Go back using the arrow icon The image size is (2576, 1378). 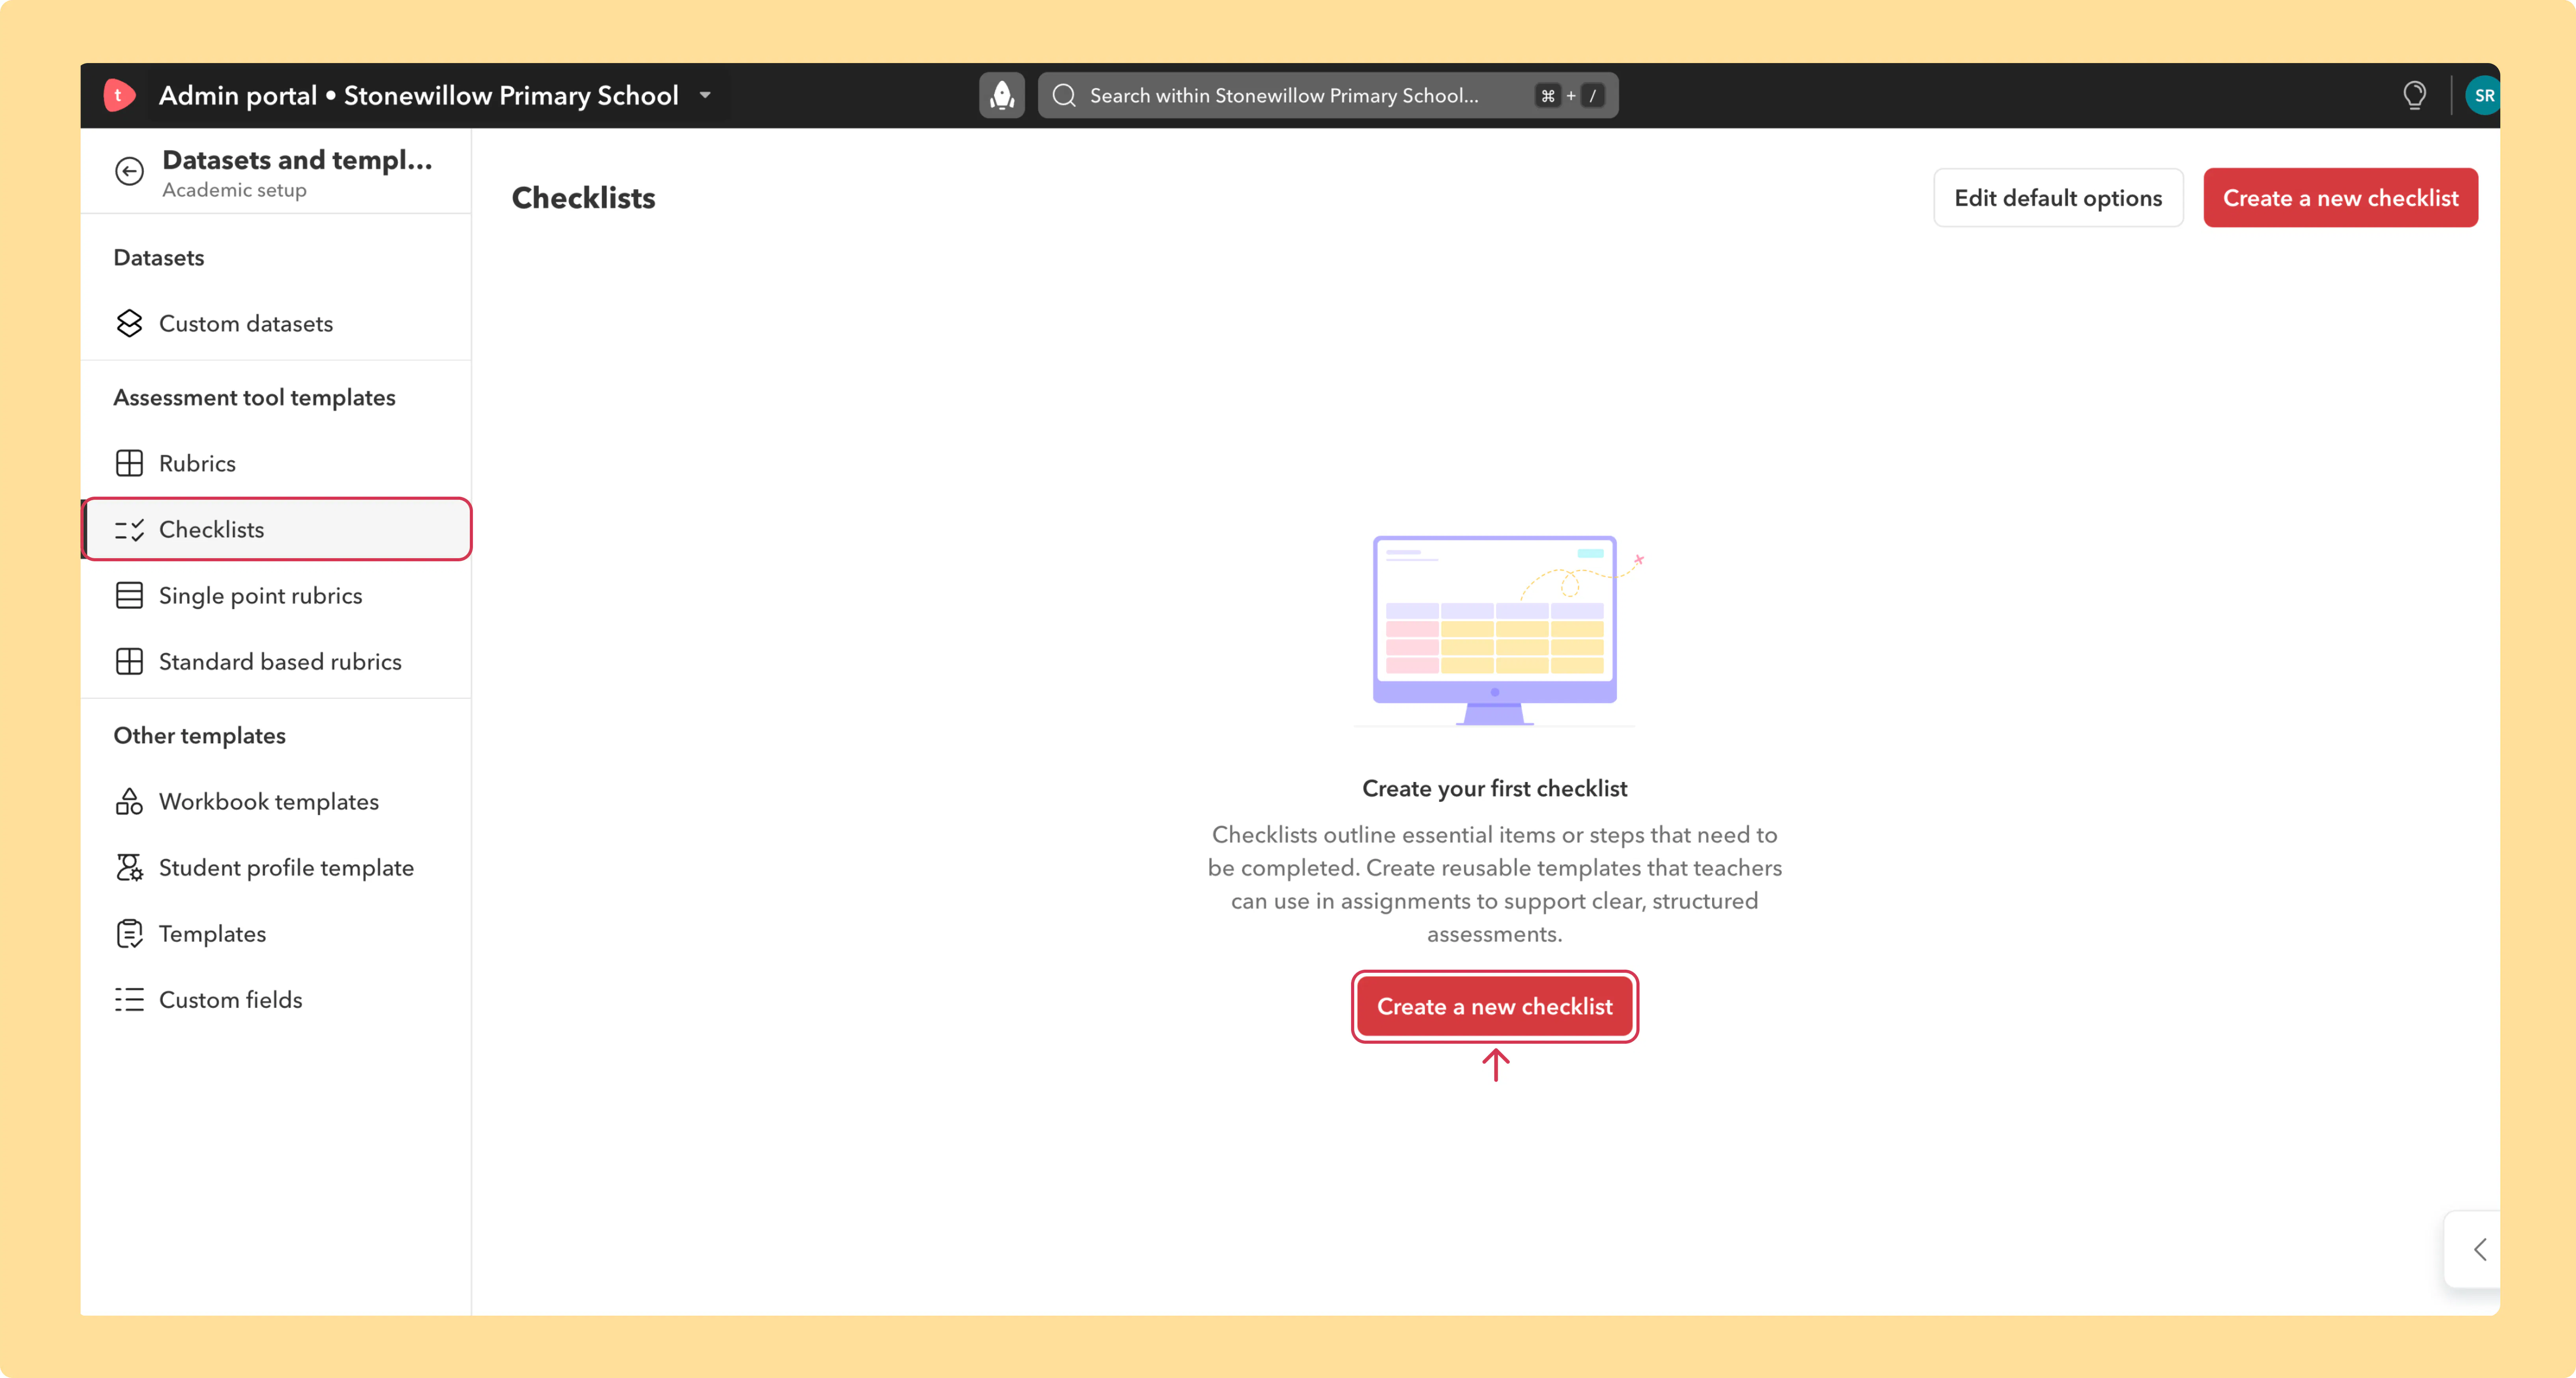(129, 172)
